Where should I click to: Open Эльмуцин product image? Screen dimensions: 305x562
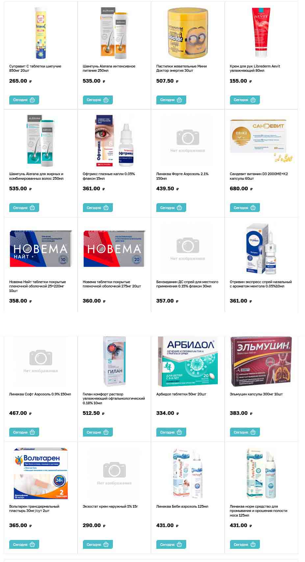coord(261,361)
